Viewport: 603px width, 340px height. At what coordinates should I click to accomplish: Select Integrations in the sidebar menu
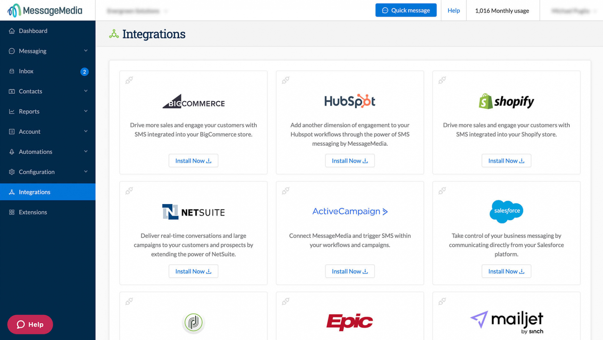34,192
